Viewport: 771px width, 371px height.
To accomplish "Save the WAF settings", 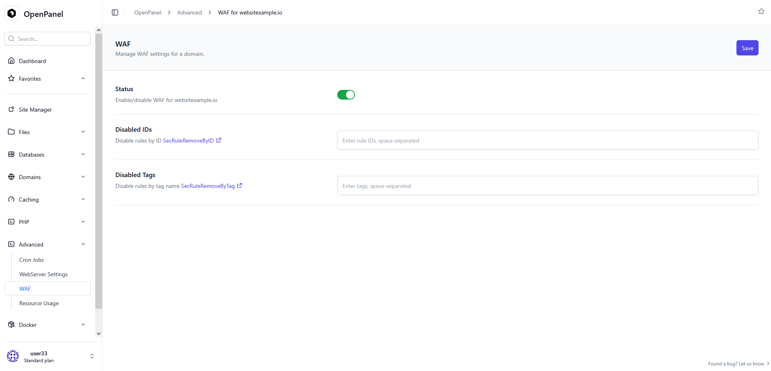I will (747, 48).
